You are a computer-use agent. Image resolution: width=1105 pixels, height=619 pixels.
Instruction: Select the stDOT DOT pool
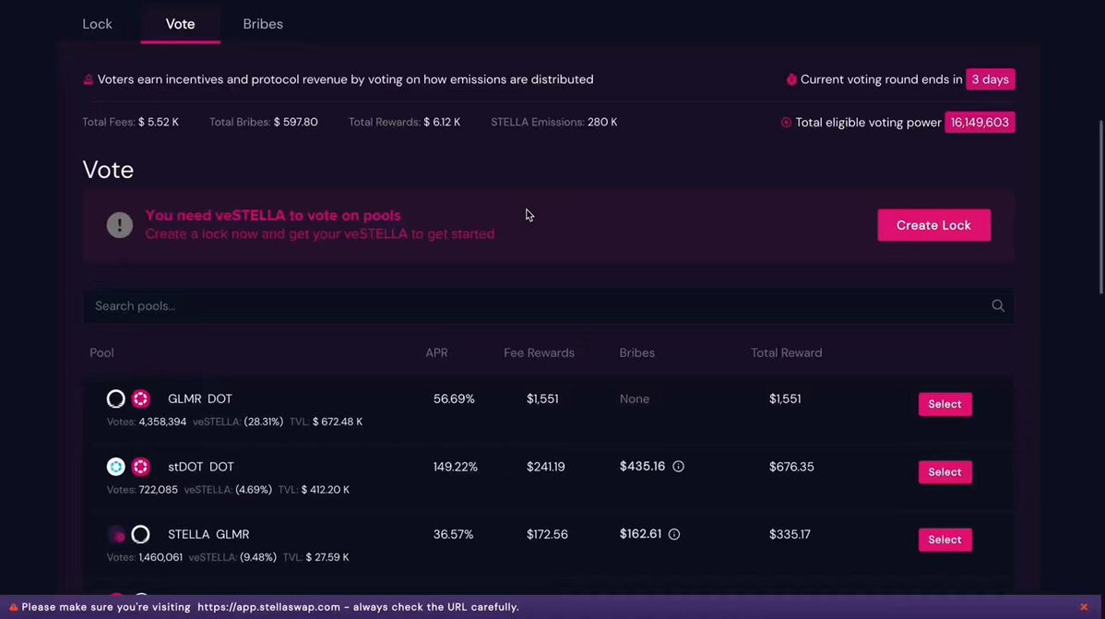point(945,471)
